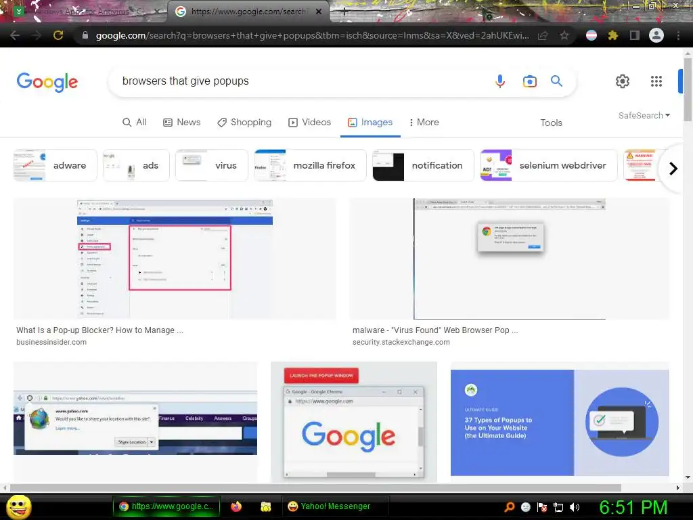Click the striped extension icon in toolbar
Viewport: 693px width, 520px height.
[x=591, y=35]
